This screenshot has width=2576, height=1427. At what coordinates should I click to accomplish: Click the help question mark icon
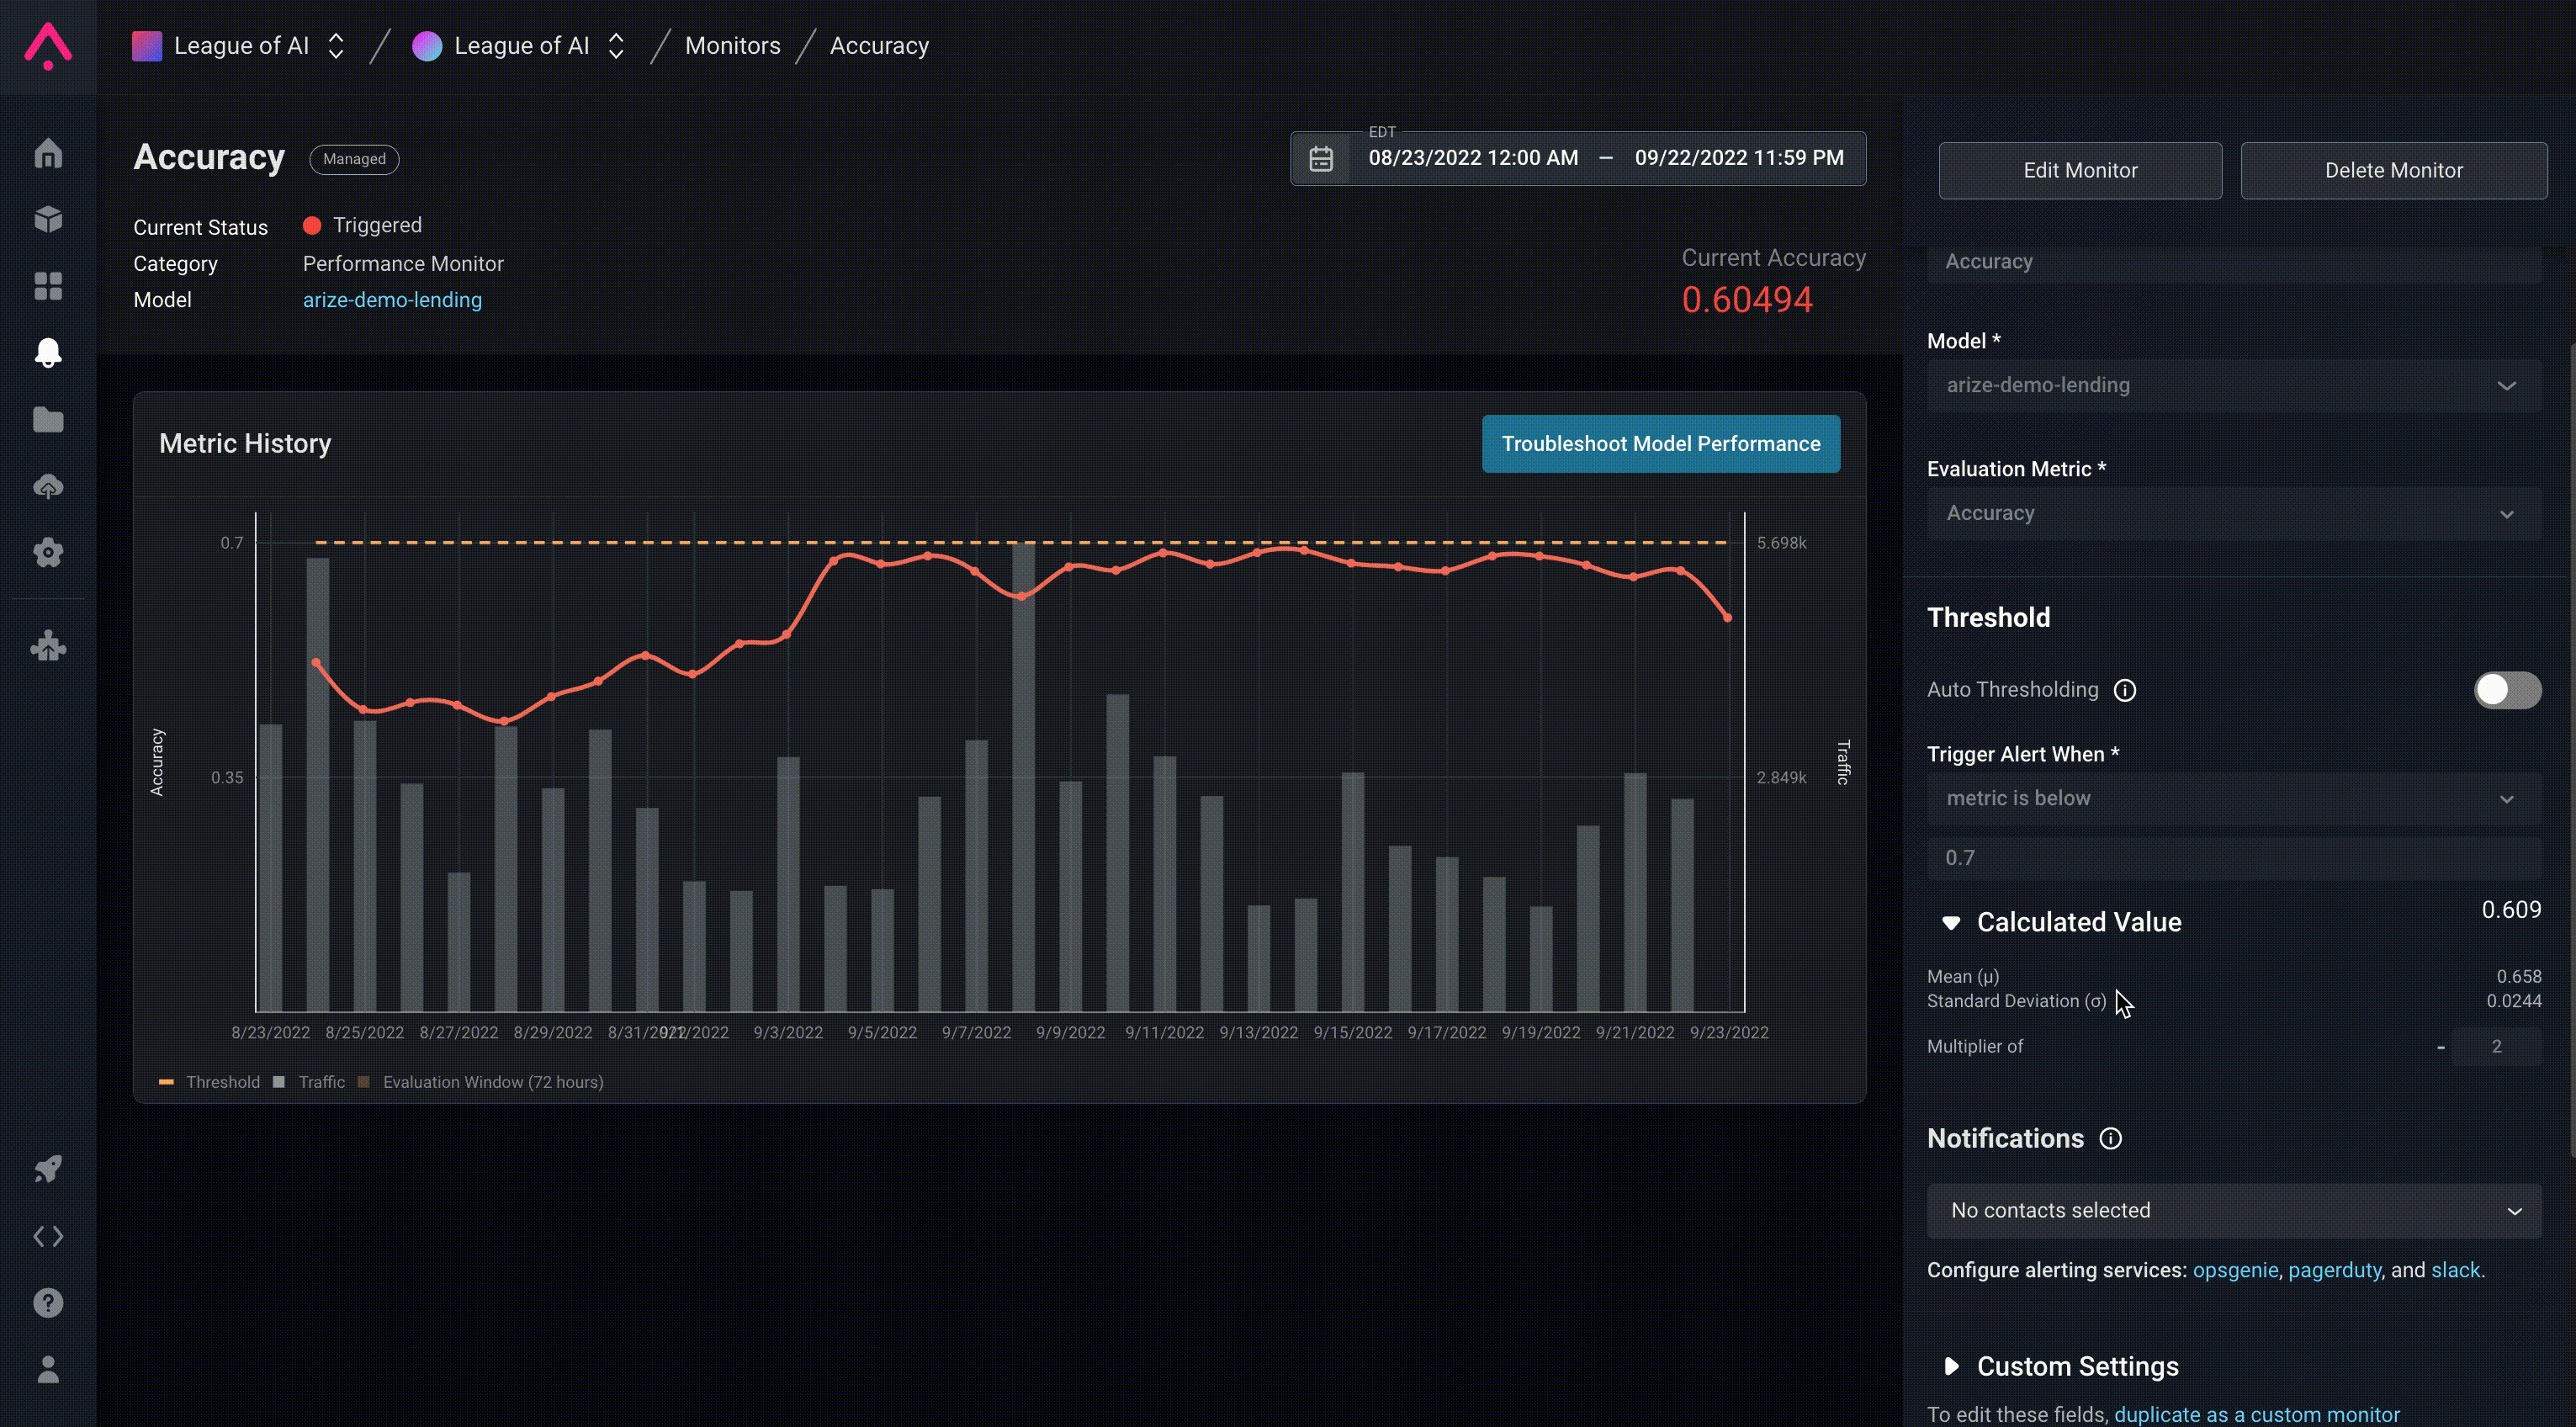coord(48,1302)
